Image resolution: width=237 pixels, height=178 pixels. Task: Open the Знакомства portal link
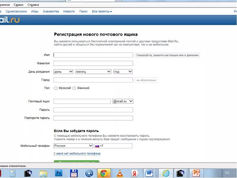coord(51,12)
